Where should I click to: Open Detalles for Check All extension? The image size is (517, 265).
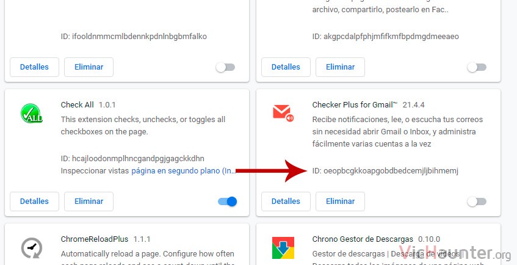[x=34, y=201]
